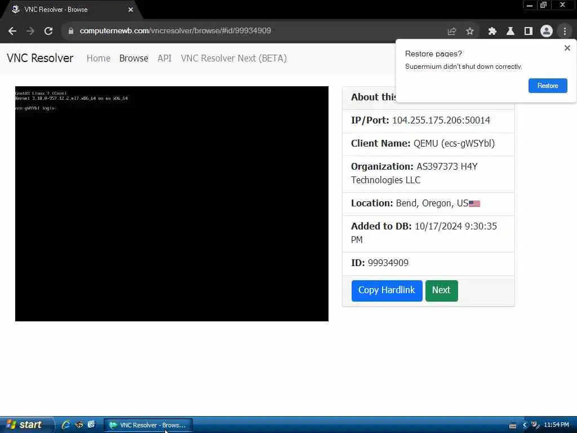Restore down the browser window
The height and width of the screenshot is (433, 577).
[543, 5]
